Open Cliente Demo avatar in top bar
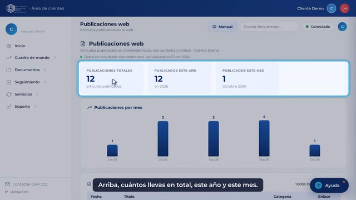The width and height of the screenshot is (356, 200). (332, 8)
